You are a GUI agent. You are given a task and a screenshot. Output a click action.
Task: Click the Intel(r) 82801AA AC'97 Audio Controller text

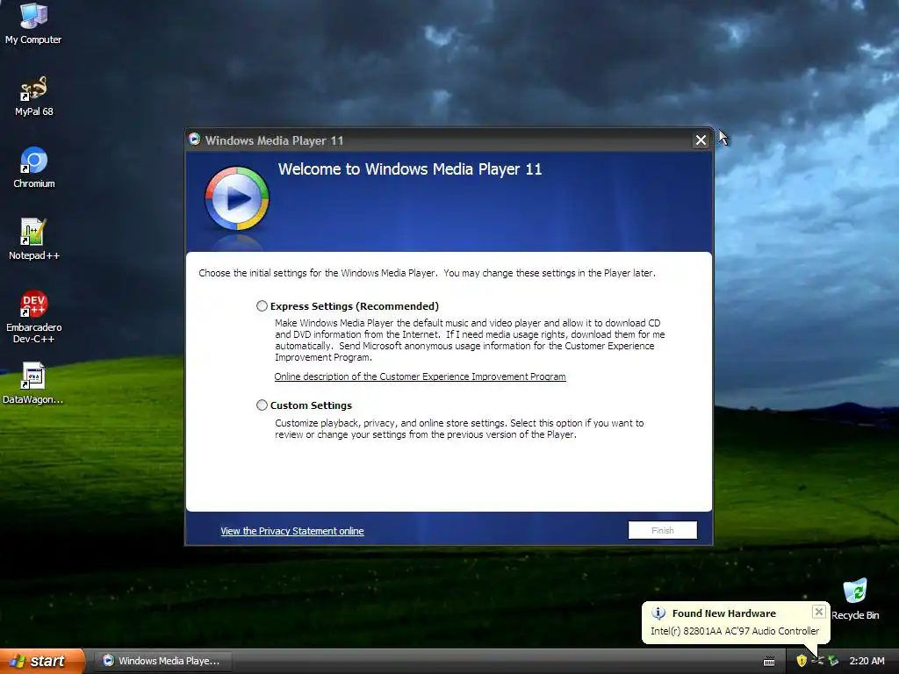tap(735, 631)
